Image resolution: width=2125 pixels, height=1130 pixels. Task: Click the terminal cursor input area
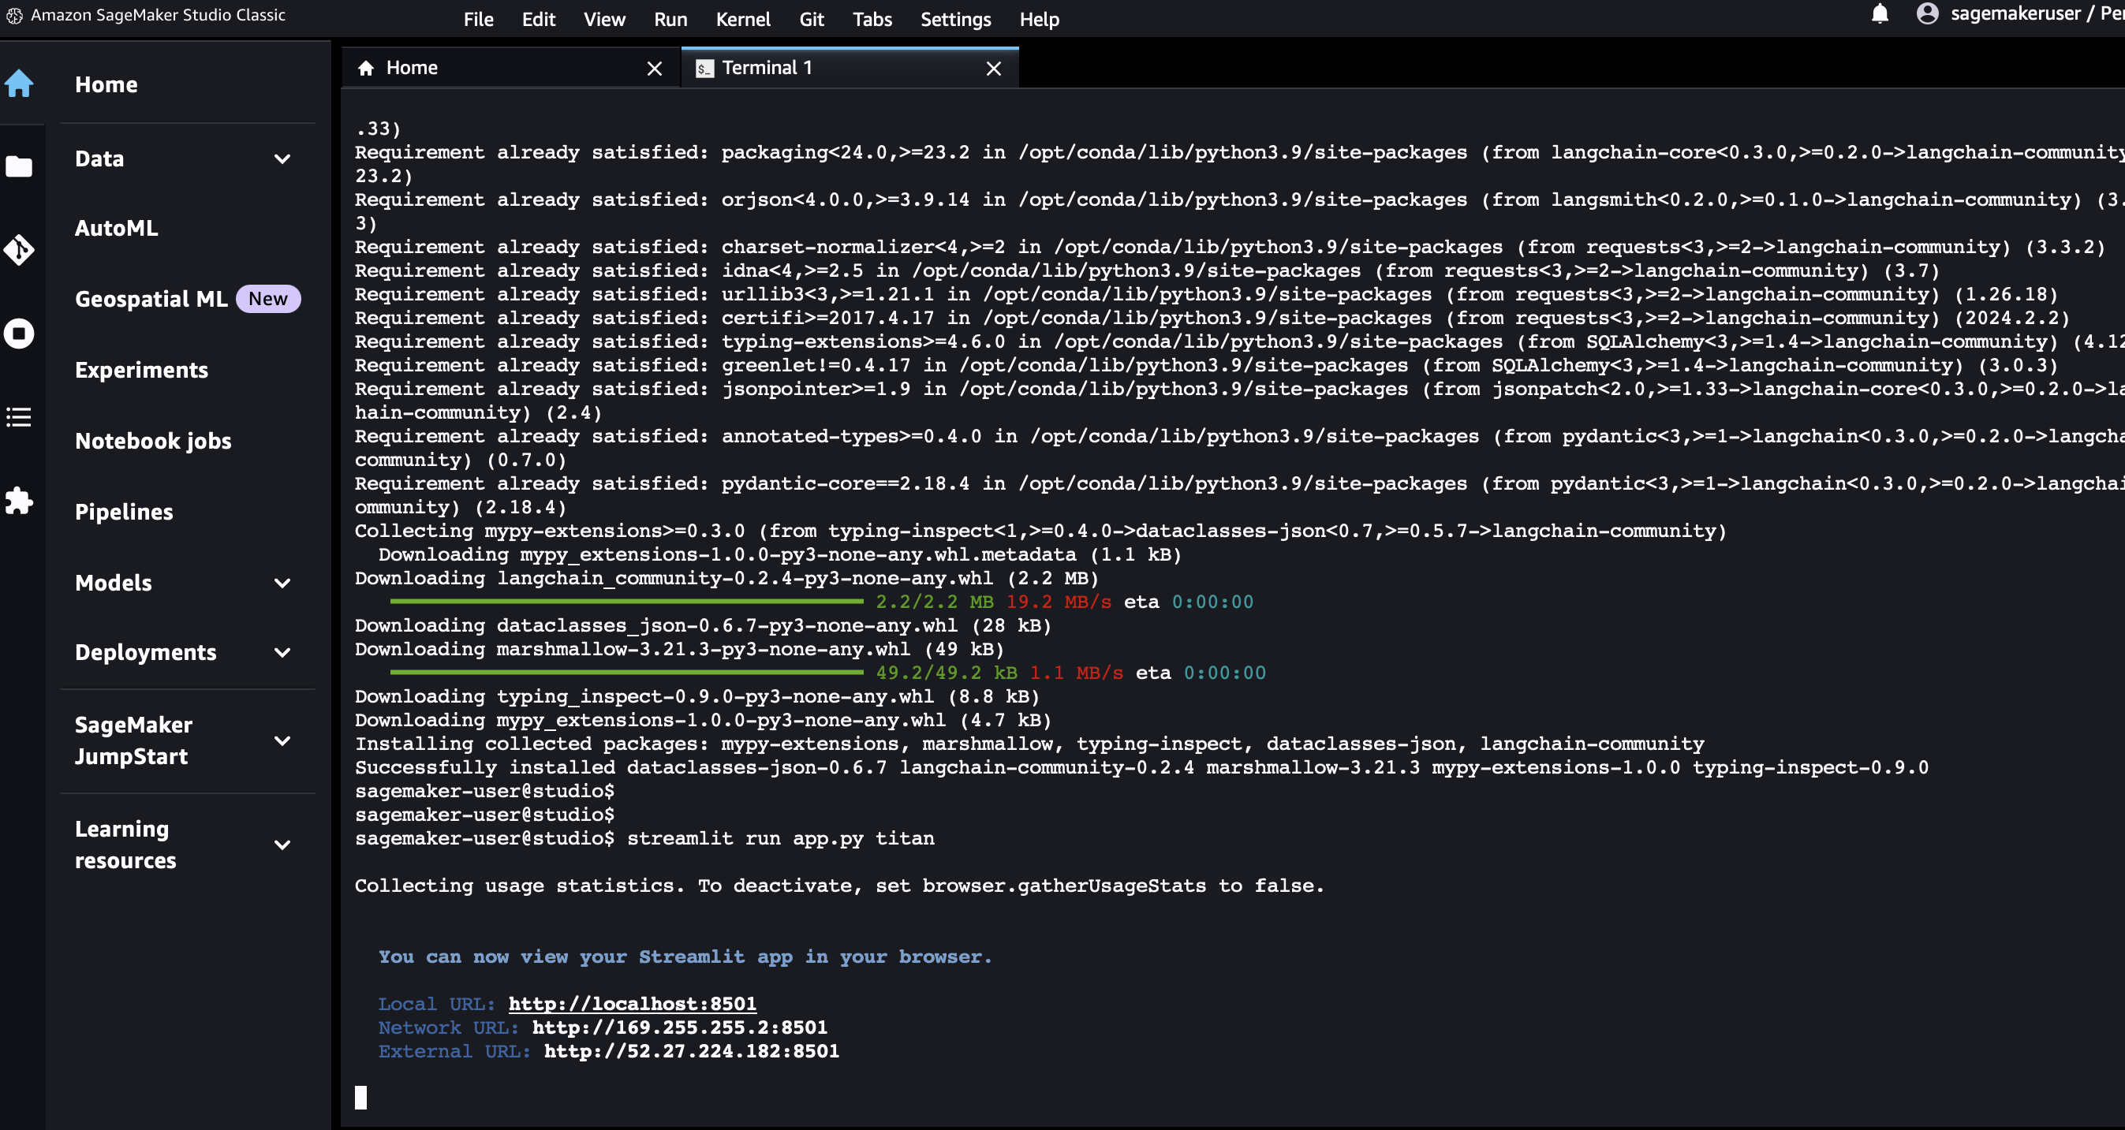coord(361,1097)
